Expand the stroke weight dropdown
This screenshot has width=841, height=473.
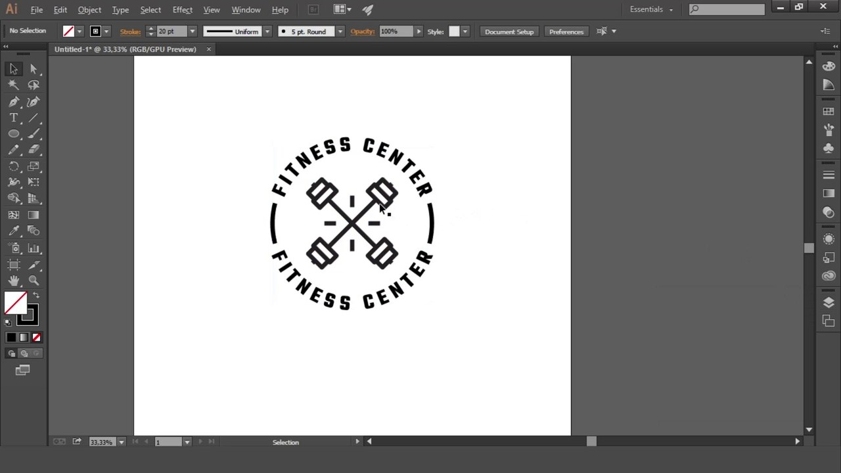(x=193, y=32)
